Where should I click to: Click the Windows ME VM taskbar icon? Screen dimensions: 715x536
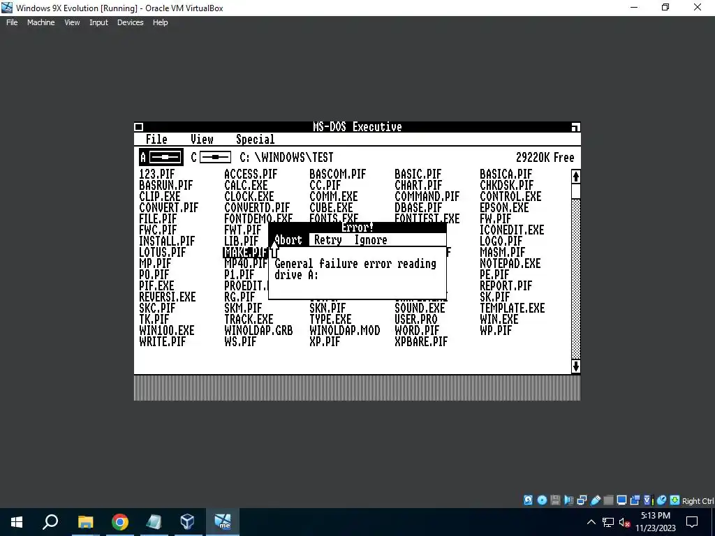point(223,522)
